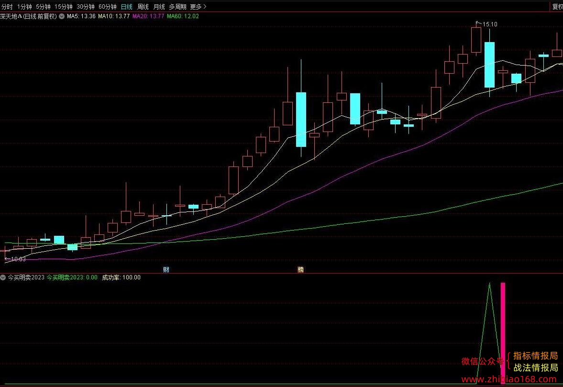Switch to the 分时 intraday tab
The image size is (563, 387).
7,7
